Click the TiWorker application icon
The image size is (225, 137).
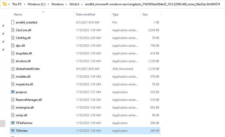(x=13, y=131)
